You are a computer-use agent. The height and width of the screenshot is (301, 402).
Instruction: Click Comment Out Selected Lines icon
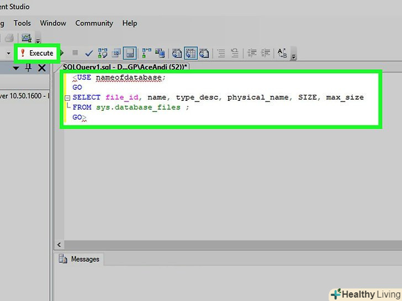(221, 53)
